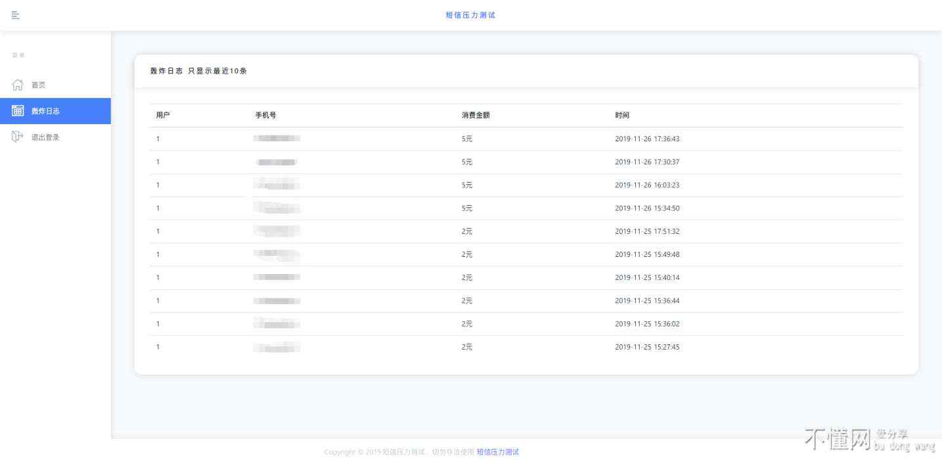
Task: Click the blurred phone number in first row
Action: pos(277,139)
